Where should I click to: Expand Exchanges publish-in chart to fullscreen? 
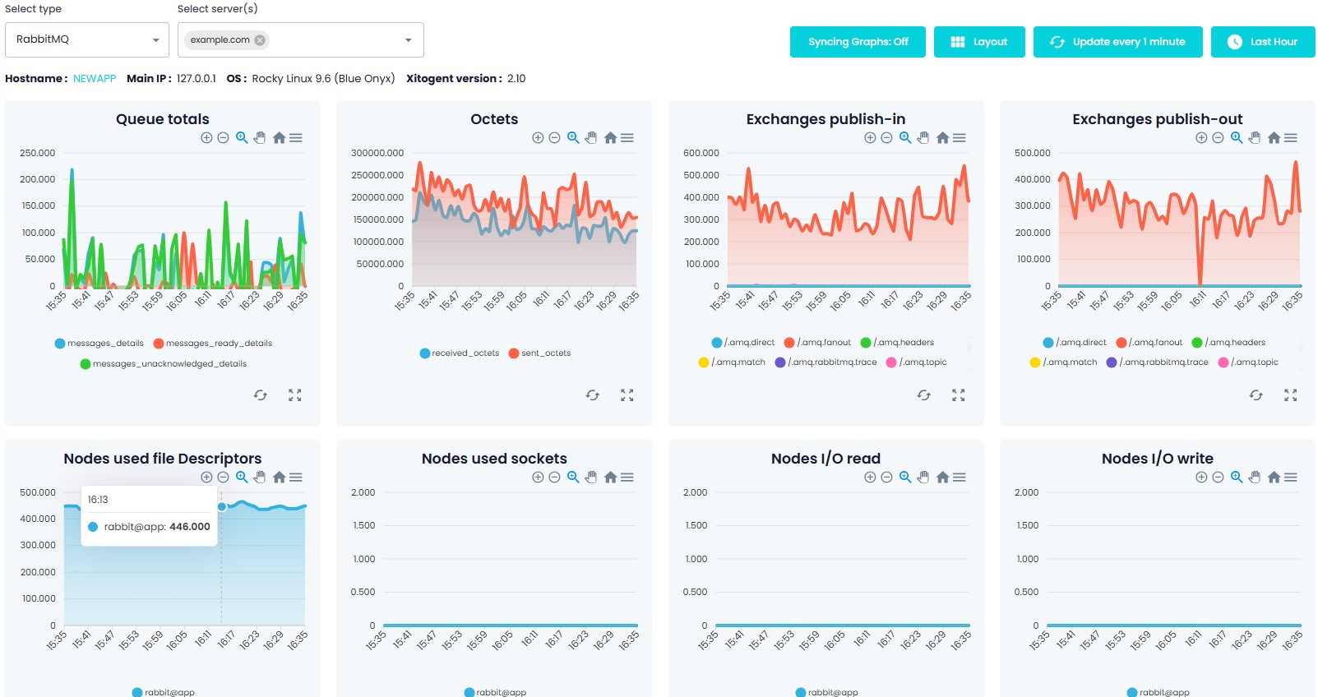click(958, 395)
